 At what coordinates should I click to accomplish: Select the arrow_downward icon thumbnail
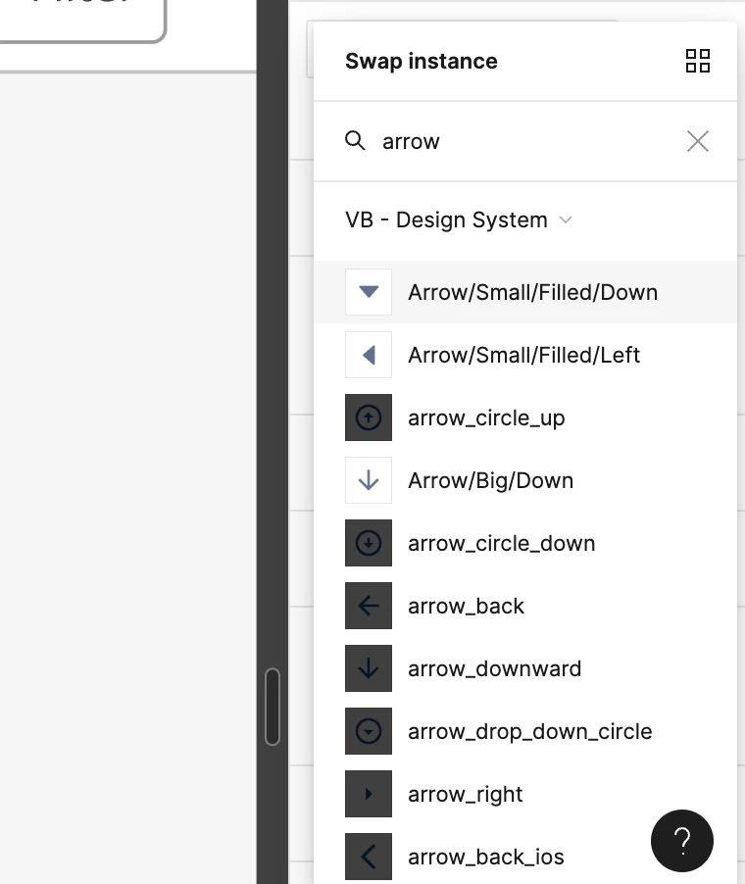tap(369, 668)
